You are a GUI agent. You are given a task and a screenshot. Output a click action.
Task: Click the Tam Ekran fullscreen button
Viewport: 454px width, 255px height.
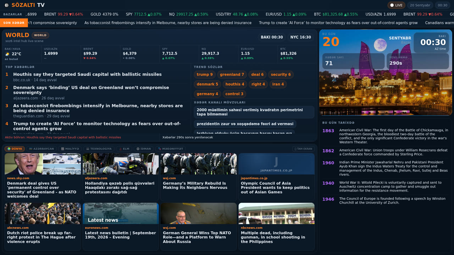click(303, 149)
